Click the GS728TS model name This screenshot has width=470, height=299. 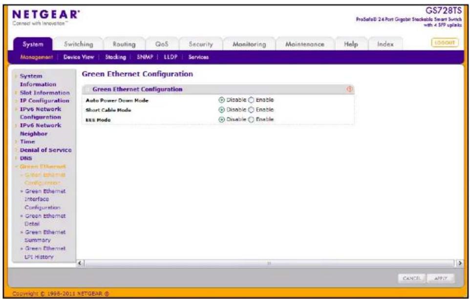[x=444, y=10]
